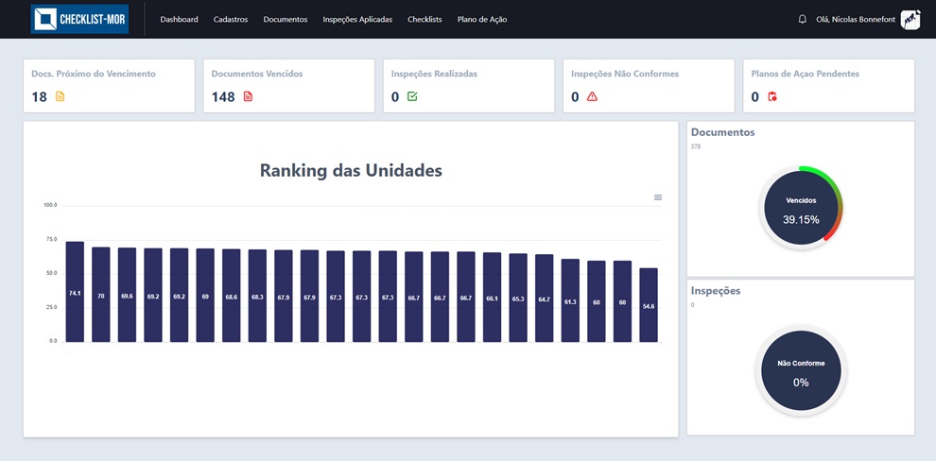The image size is (936, 461).
Task: Click the bar labeled 61.3
Action: pyautogui.click(x=570, y=300)
